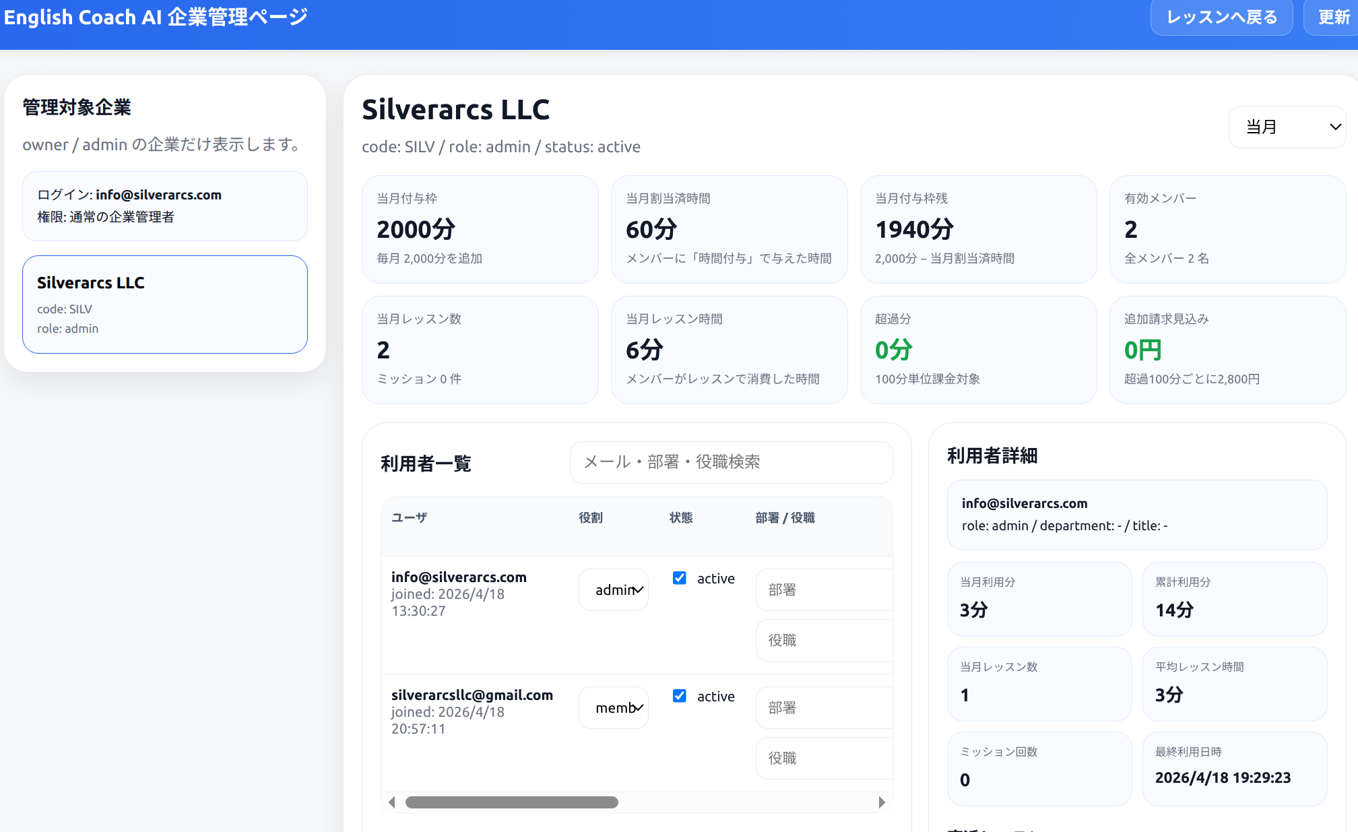Open role dropdown for info@silverarcs.com
The image size is (1358, 832).
(614, 590)
